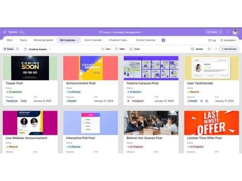
Task: Open the Webinar thumbnail image
Action: [30, 123]
